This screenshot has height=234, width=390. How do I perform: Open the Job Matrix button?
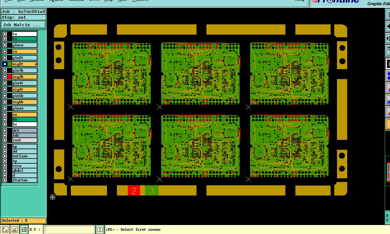(x=24, y=25)
